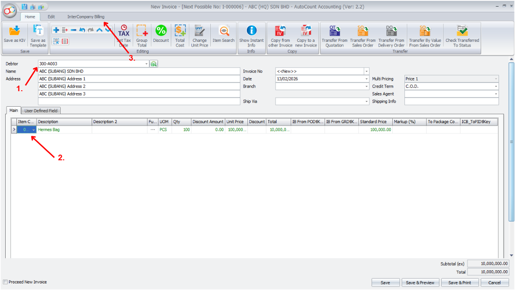
Task: Expand the Credit Term C.O.D. dropdown
Action: tap(495, 86)
